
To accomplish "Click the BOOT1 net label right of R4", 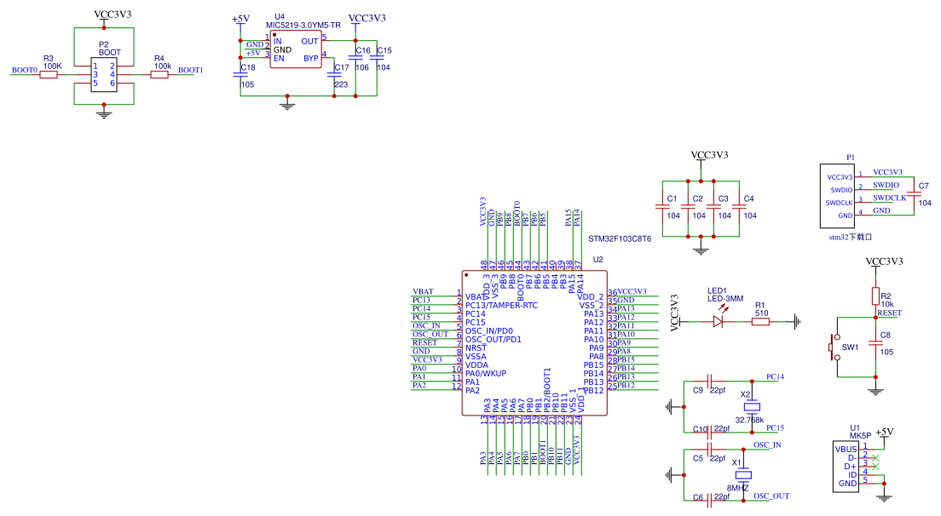I will pyautogui.click(x=190, y=71).
